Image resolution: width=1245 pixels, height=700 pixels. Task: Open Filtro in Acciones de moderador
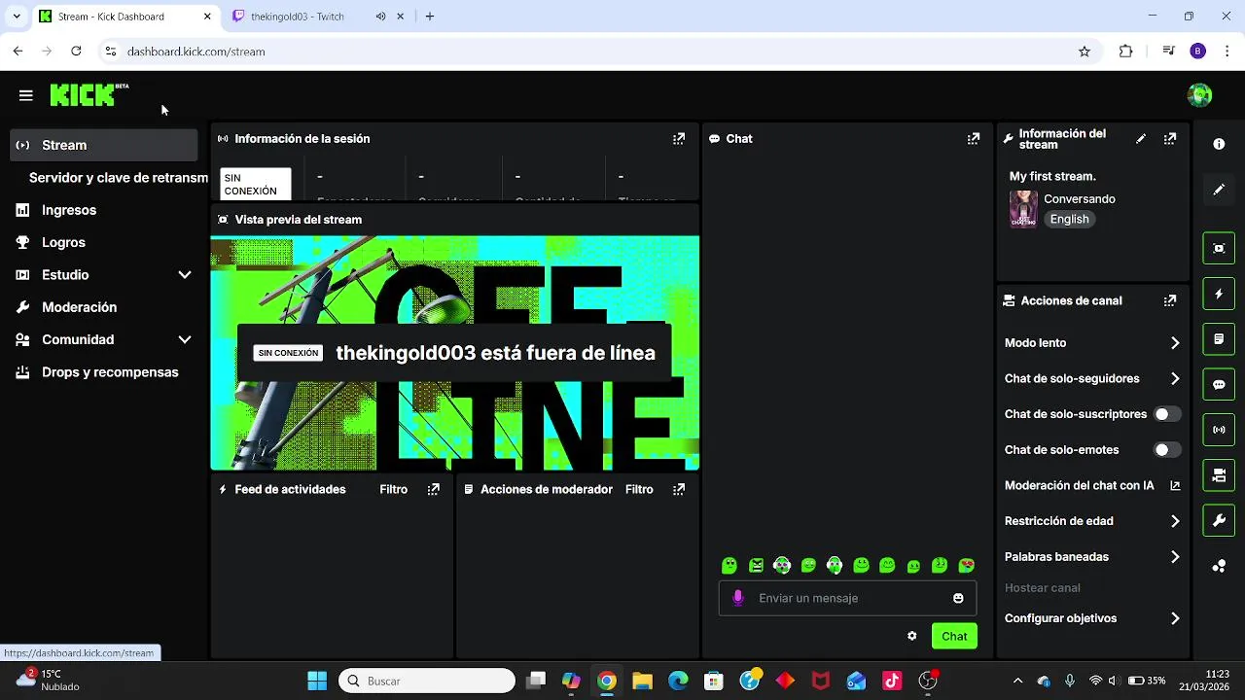pyautogui.click(x=639, y=489)
